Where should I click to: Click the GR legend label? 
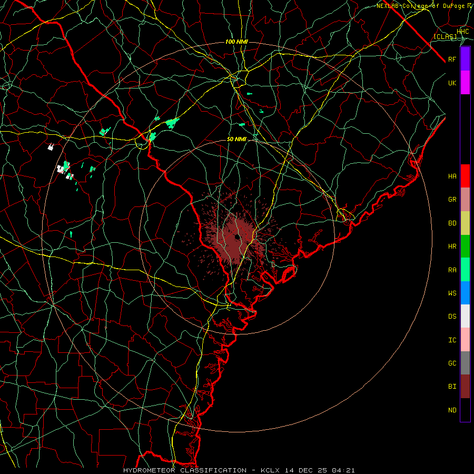pos(452,200)
